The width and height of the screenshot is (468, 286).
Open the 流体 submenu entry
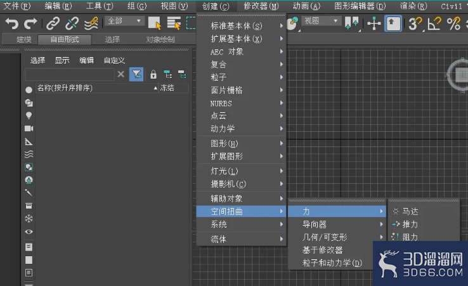tap(242, 239)
